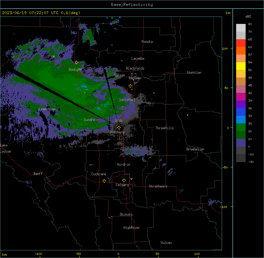Click the yellow diamond marker below Cochrane

(104, 181)
